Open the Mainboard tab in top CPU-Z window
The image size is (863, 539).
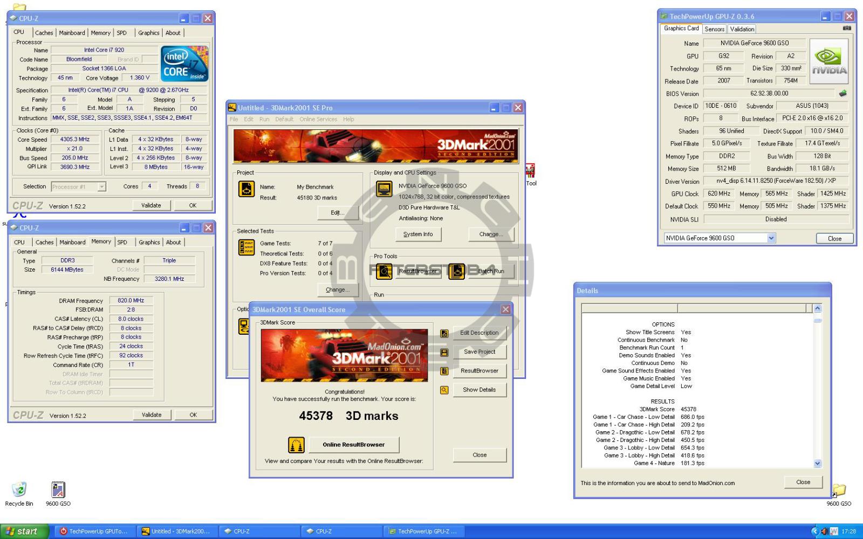[72, 33]
